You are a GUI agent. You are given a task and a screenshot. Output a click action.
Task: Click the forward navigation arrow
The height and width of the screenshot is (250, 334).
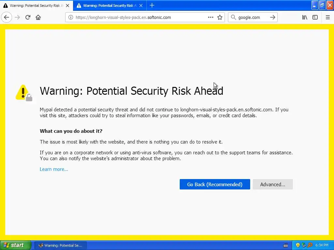click(x=18, y=18)
